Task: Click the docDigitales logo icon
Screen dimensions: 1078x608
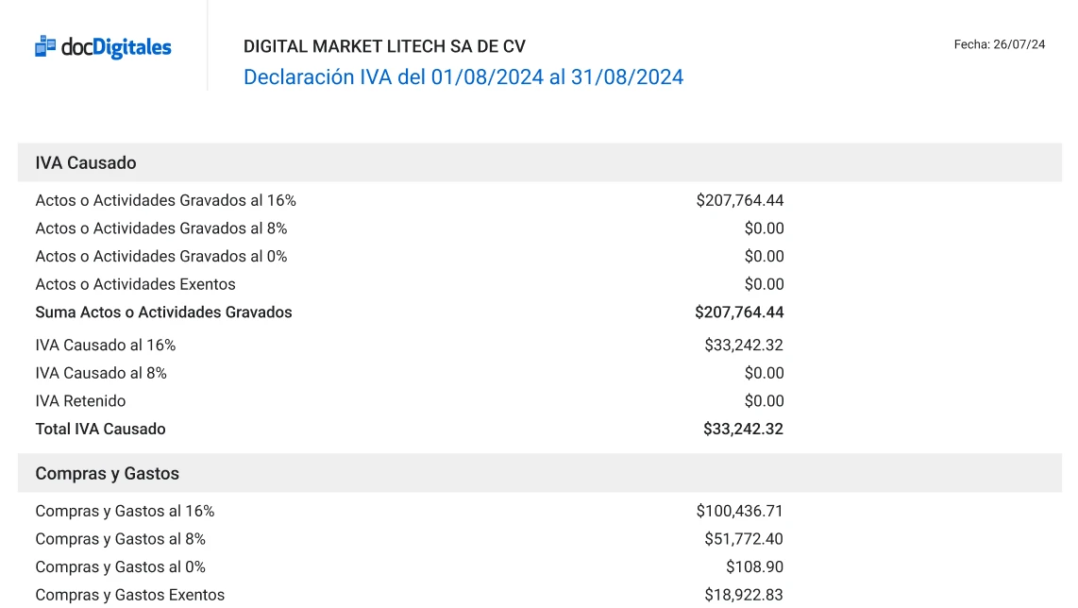Action: (x=45, y=46)
